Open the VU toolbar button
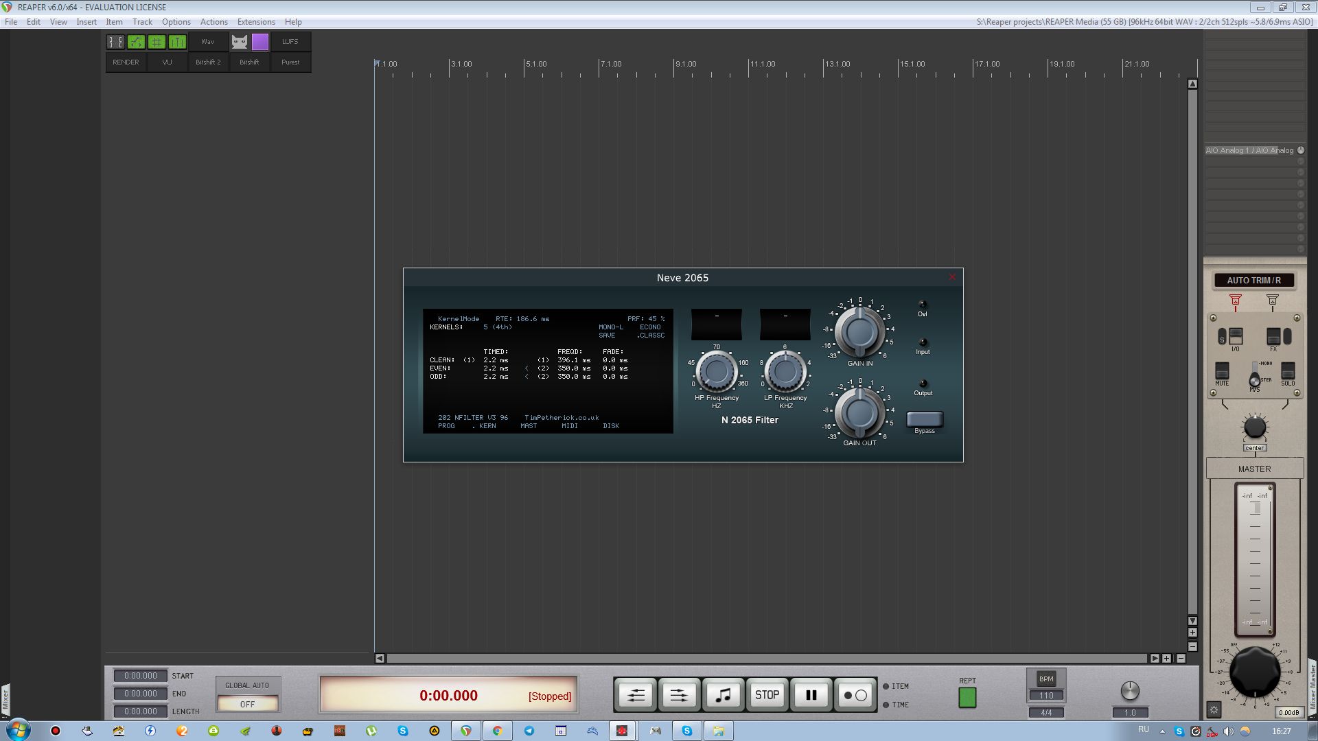Screen dimensions: 1318x741 (x=167, y=62)
